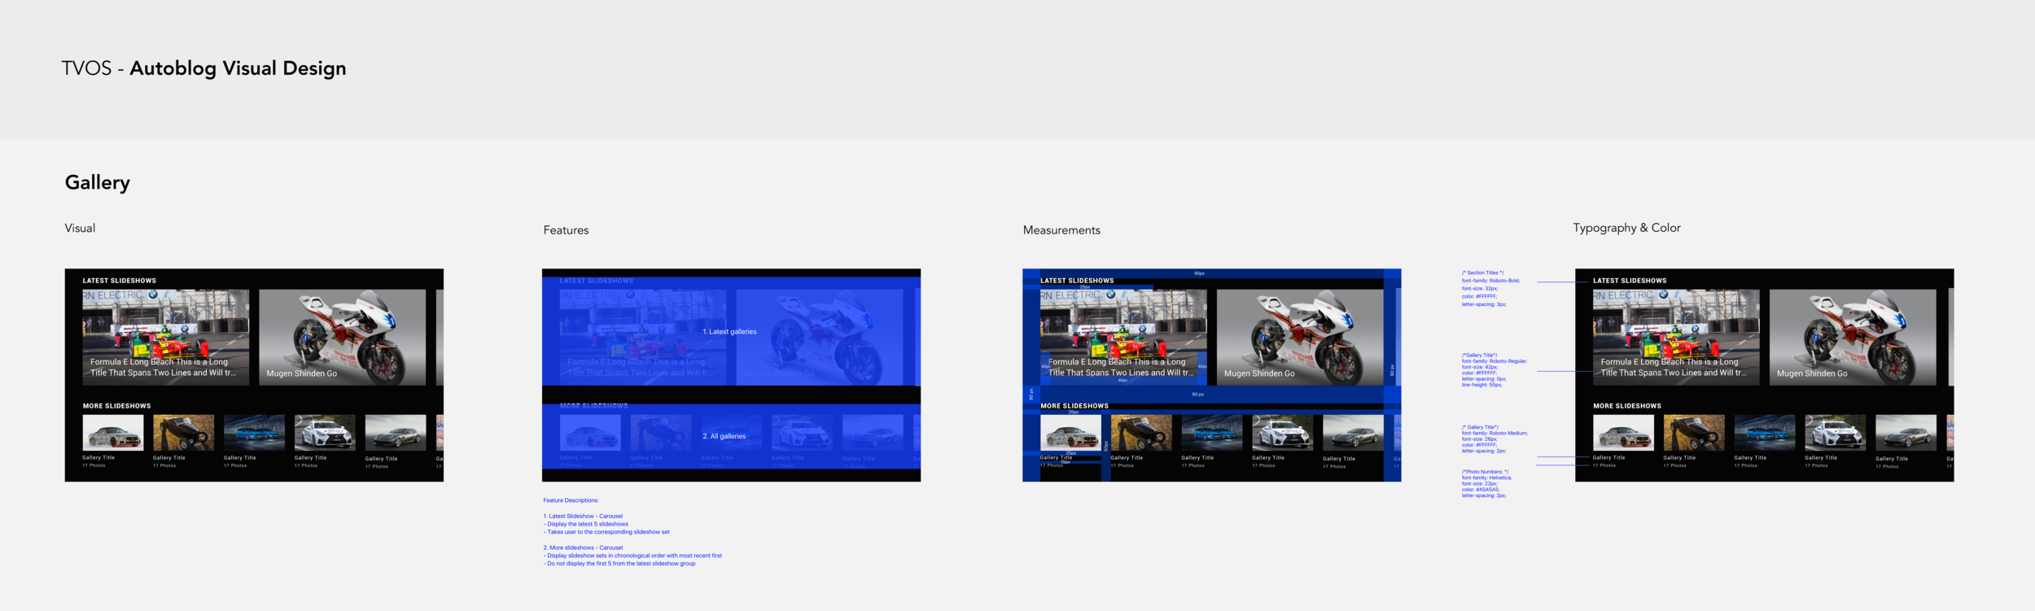
Task: Click 'MORE SLIDESHOWS' heading in Typography mockup
Action: (x=1627, y=406)
